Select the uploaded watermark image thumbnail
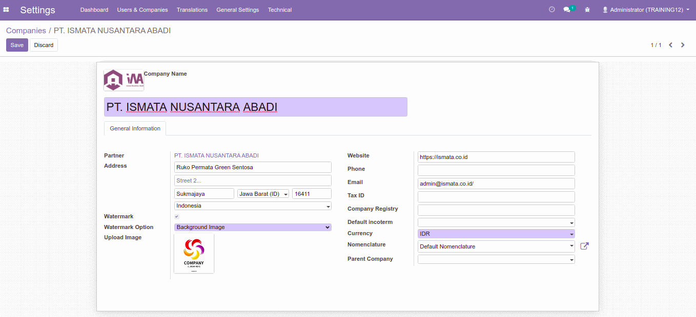The height and width of the screenshot is (317, 696). point(194,254)
